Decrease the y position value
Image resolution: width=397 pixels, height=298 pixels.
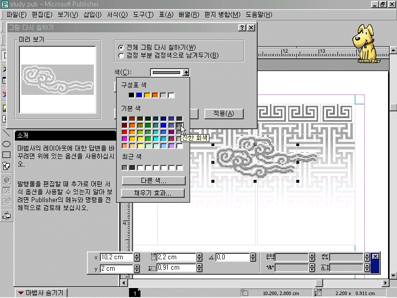[137, 270]
